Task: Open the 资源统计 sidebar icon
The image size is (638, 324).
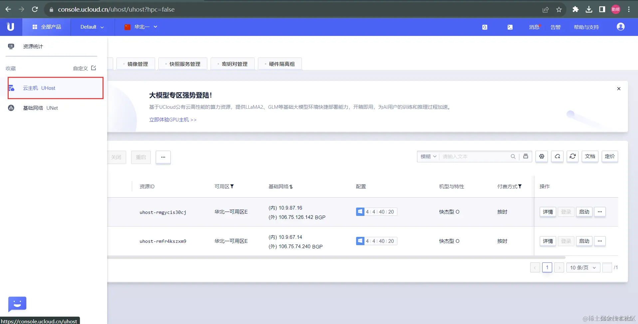Action: tap(11, 46)
